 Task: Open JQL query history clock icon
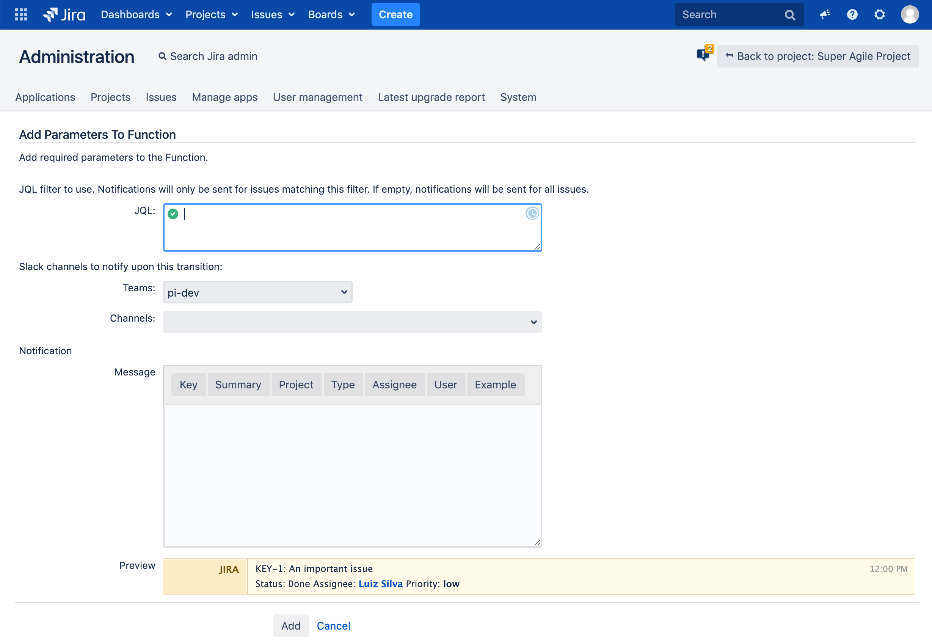[x=532, y=213]
